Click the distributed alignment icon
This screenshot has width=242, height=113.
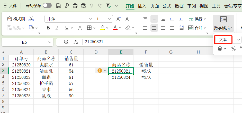coord(181,28)
